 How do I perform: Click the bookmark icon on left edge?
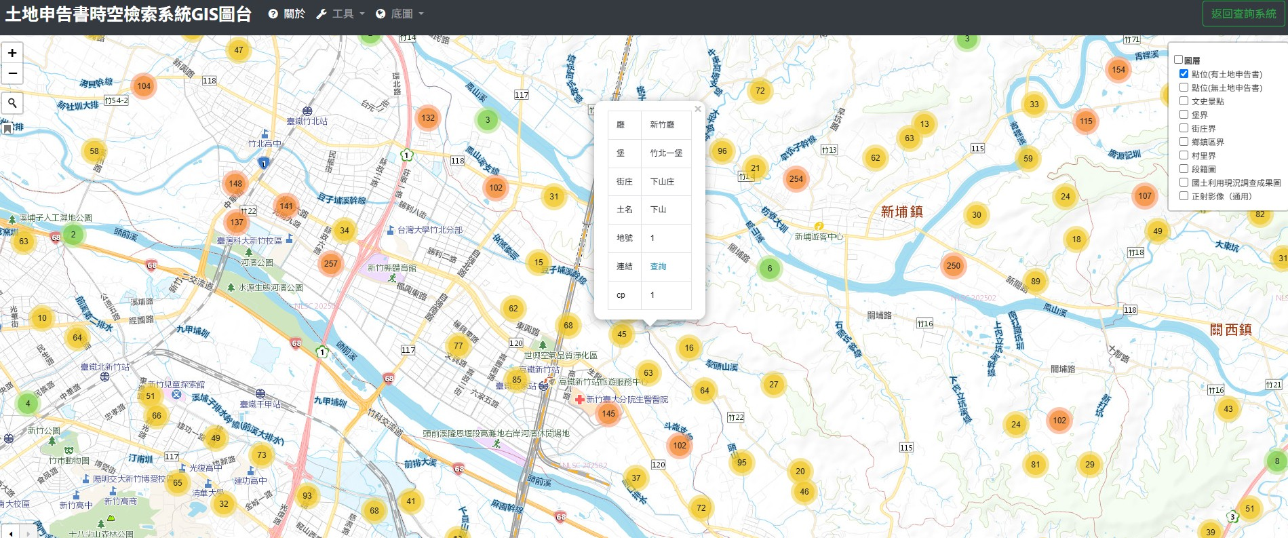point(7,128)
